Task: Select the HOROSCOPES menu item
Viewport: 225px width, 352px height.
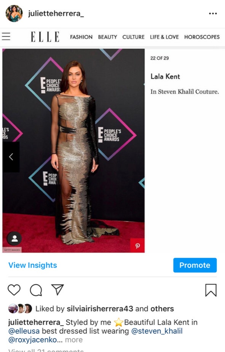Action: pos(202,37)
